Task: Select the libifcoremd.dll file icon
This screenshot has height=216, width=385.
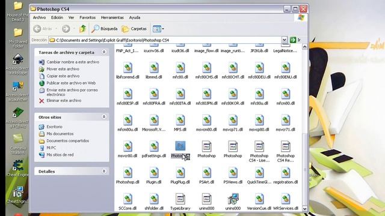Action: pyautogui.click(x=128, y=68)
